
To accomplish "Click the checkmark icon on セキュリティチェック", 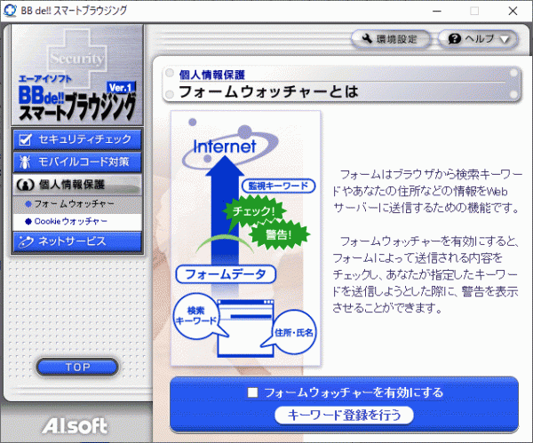I will click(26, 139).
